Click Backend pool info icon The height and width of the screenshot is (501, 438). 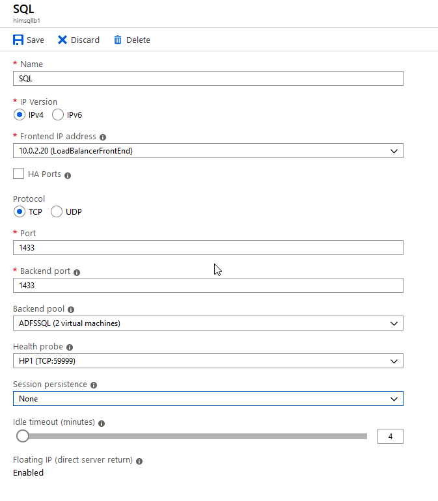click(71, 310)
